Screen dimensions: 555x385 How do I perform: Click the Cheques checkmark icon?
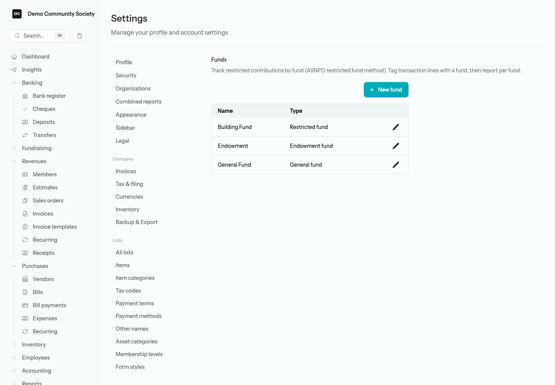pyautogui.click(x=25, y=109)
